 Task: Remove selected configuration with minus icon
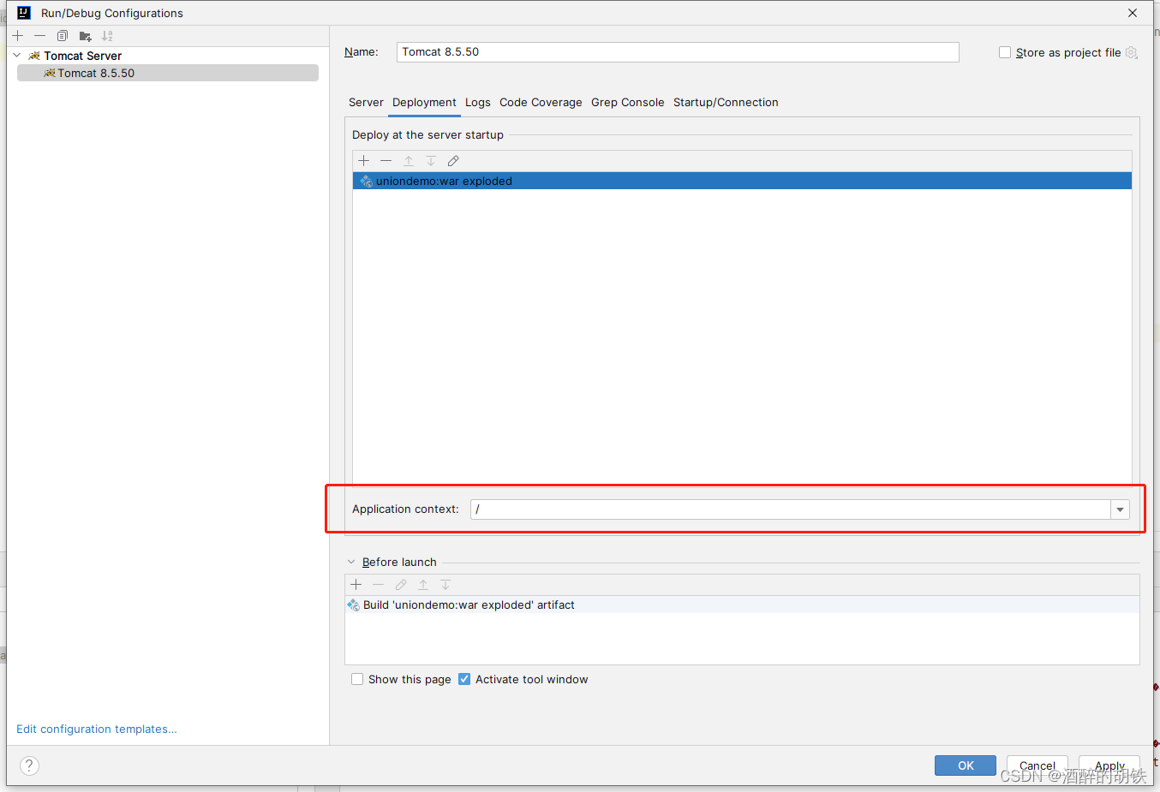39,36
